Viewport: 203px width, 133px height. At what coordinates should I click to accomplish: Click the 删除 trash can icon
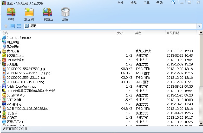[65, 12]
